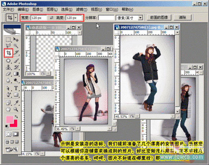Swap foreground and background colors
Screen dimensions: 209x165
[x=16, y=117]
